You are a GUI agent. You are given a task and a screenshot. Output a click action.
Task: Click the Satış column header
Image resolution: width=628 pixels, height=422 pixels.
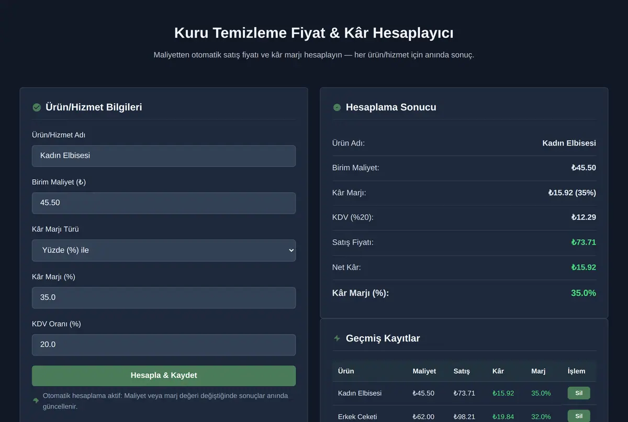462,371
